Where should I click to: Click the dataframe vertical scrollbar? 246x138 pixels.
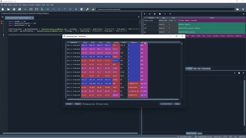coord(182,70)
